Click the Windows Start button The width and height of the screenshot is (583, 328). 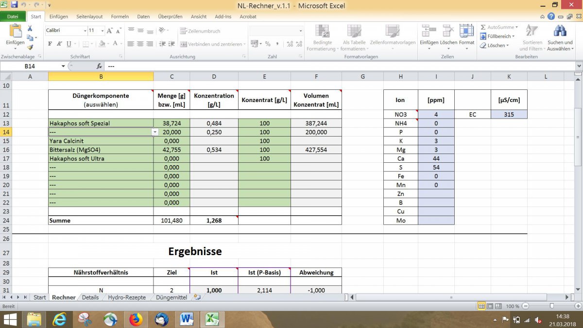point(10,319)
